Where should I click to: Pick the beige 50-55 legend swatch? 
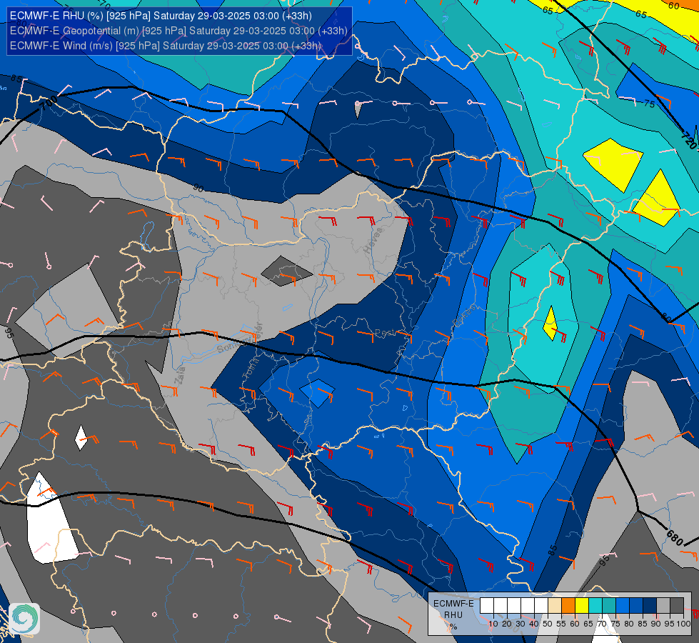pos(555,606)
